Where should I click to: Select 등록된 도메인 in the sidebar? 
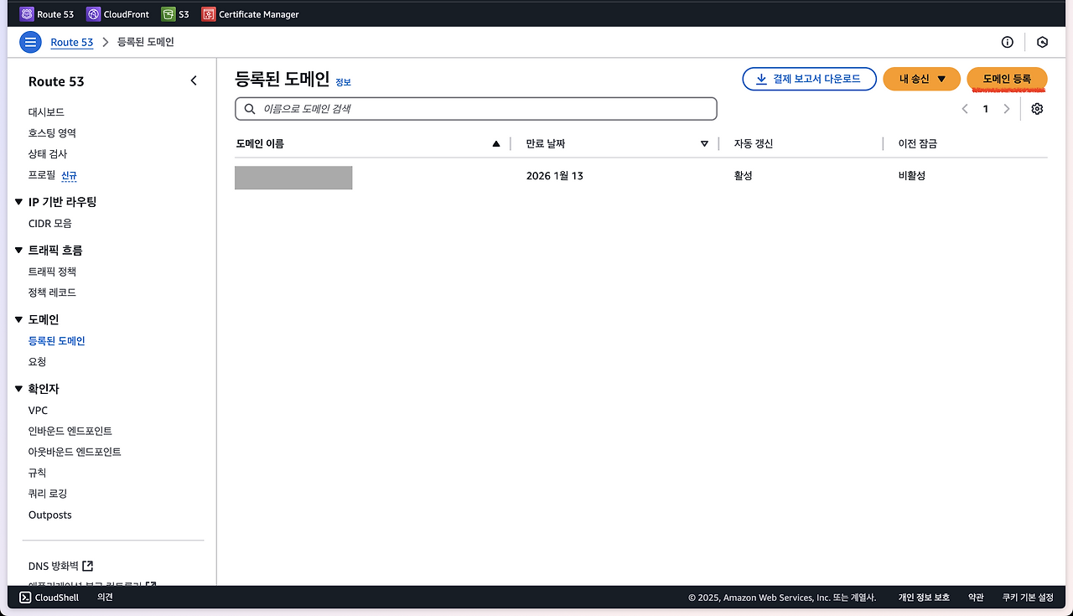[56, 341]
